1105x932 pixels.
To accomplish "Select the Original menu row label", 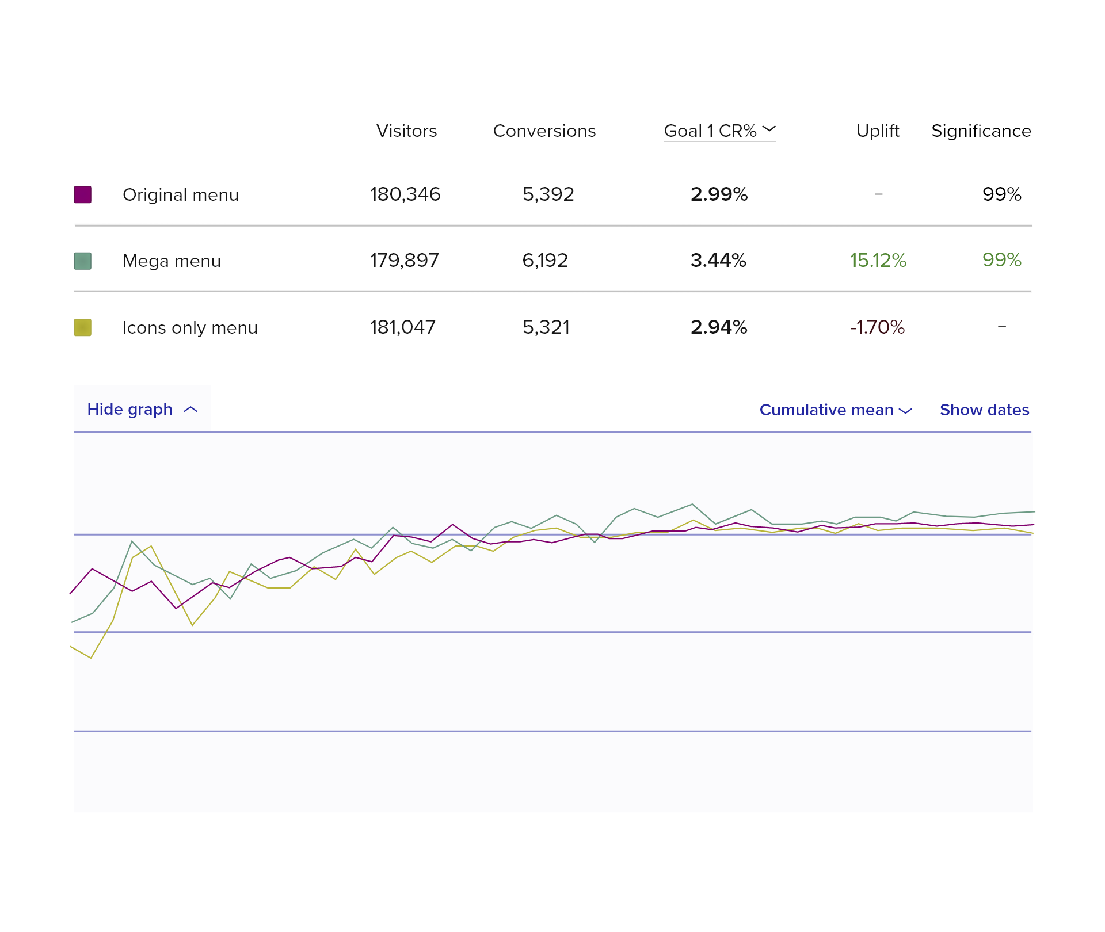I will pyautogui.click(x=181, y=195).
